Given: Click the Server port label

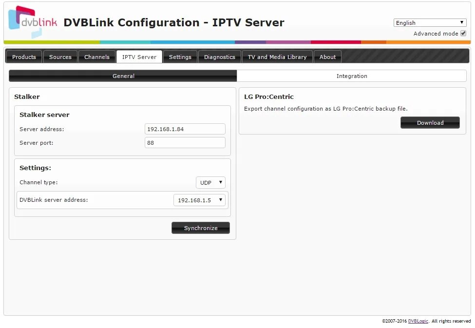Looking at the screenshot, I should click(x=37, y=143).
